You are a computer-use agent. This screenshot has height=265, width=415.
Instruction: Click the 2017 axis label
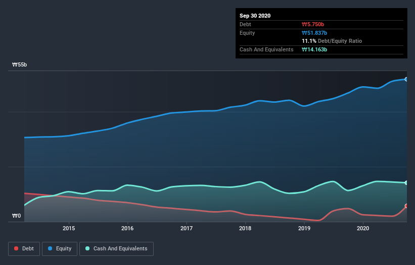coord(187,228)
